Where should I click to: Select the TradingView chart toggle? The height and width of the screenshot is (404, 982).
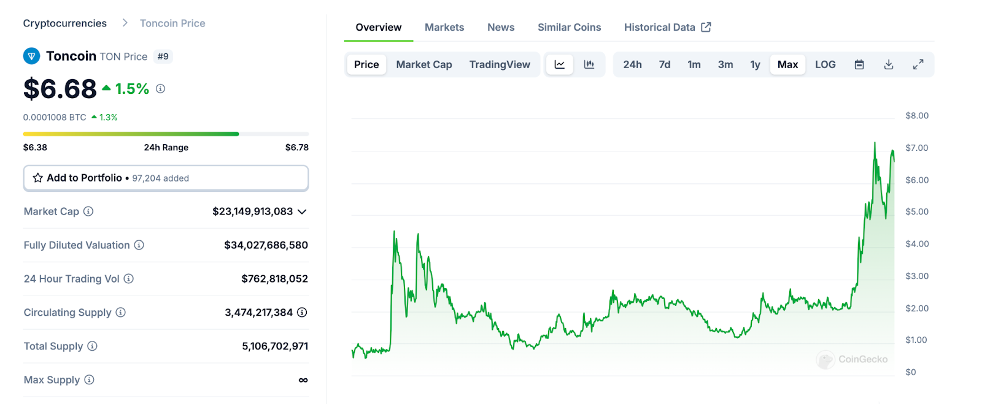(500, 64)
